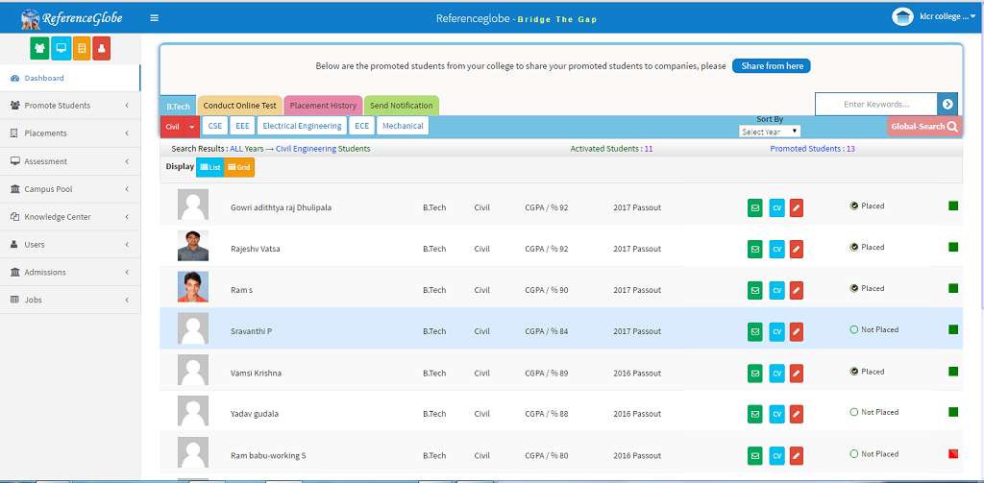Open the Select Year sort dropdown

(x=769, y=132)
